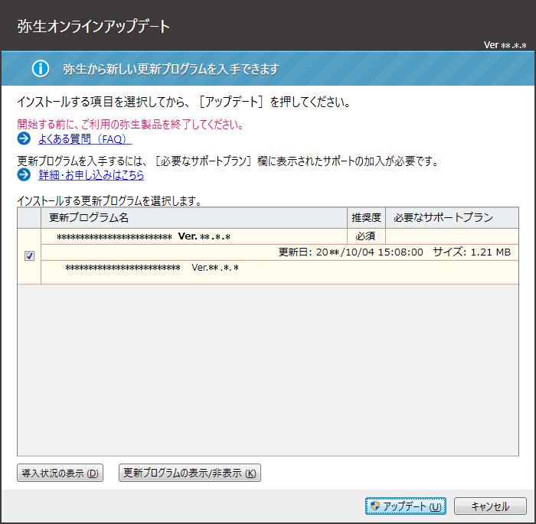The width and height of the screenshot is (536, 524).
Task: Click the red 開始する前に warning text
Action: coord(130,125)
